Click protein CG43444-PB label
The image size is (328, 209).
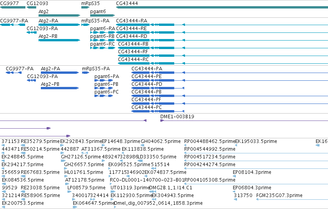click(x=146, y=92)
